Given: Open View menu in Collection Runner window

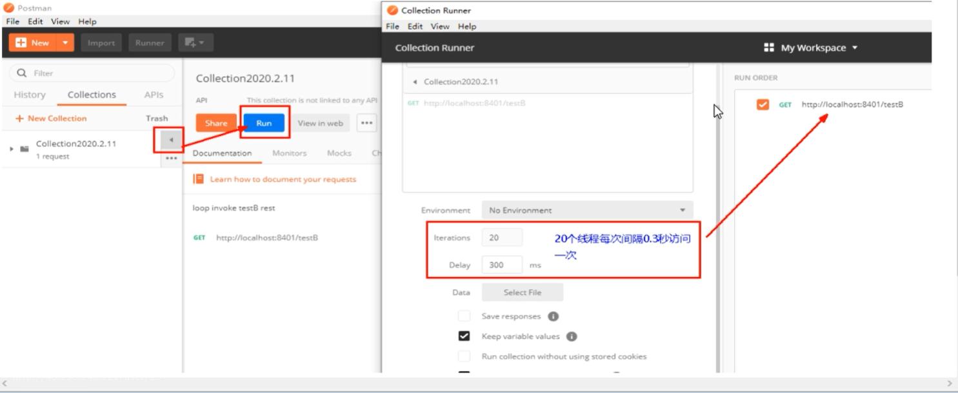Looking at the screenshot, I should (x=440, y=26).
